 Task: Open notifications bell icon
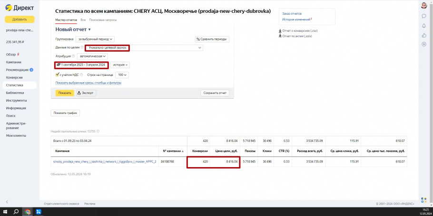(423, 26)
